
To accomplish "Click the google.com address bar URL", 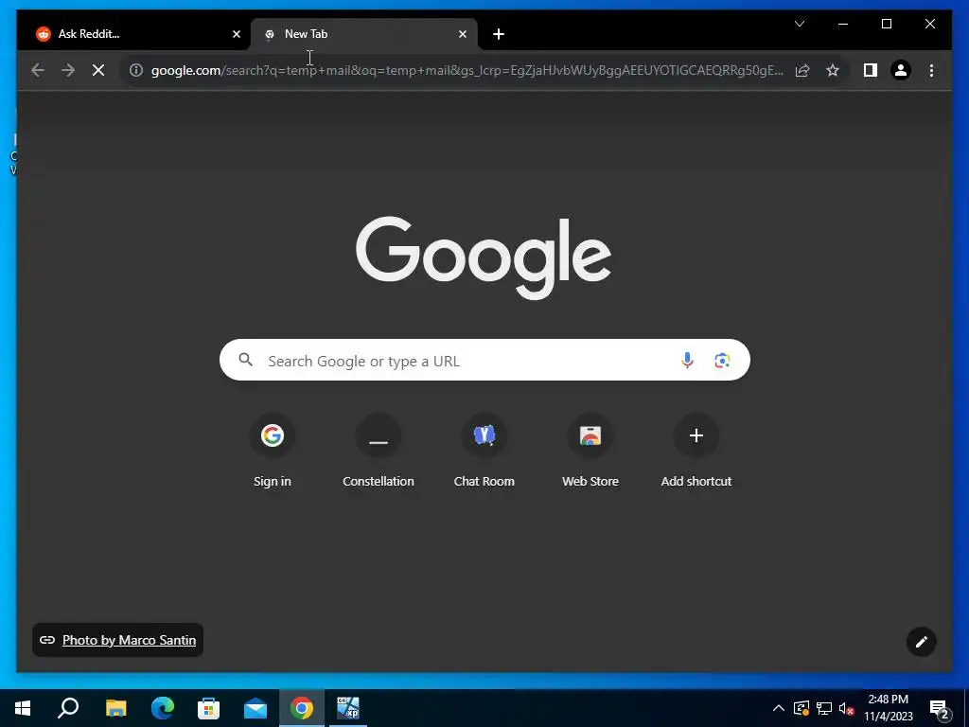I will [x=467, y=70].
